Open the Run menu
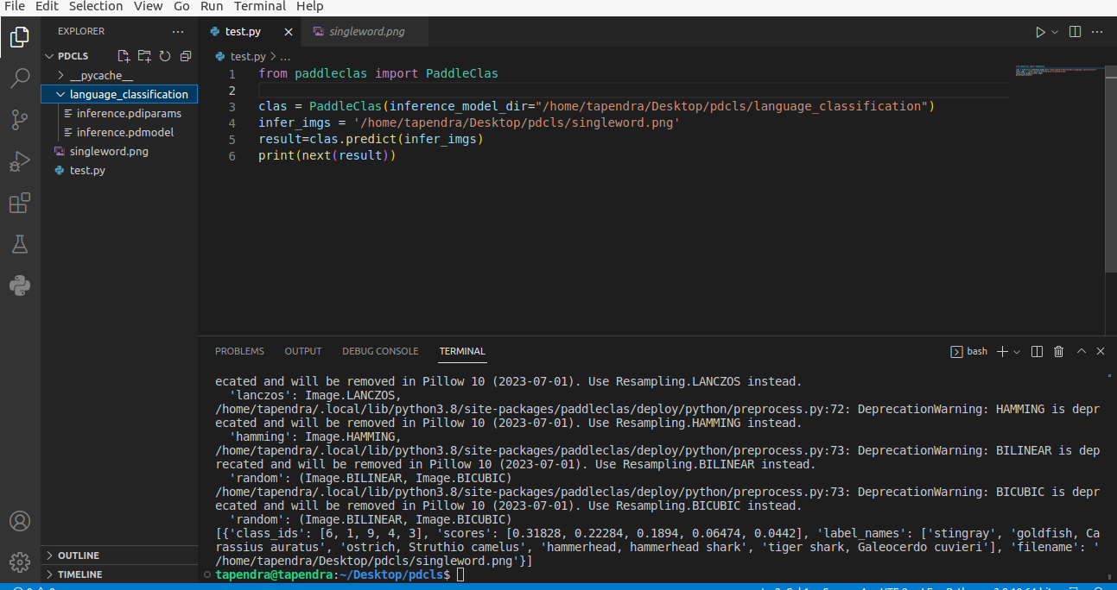The height and width of the screenshot is (590, 1117). coord(212,6)
